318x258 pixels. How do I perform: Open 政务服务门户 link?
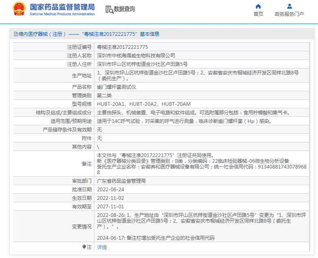click(x=289, y=14)
